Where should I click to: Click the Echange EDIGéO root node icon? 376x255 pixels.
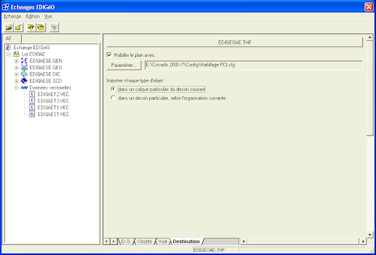point(8,47)
